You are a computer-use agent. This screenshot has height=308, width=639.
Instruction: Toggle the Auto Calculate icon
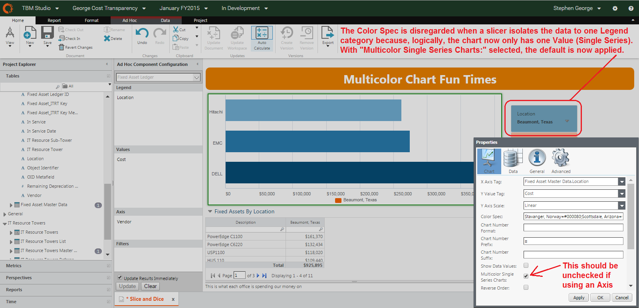[x=262, y=33]
